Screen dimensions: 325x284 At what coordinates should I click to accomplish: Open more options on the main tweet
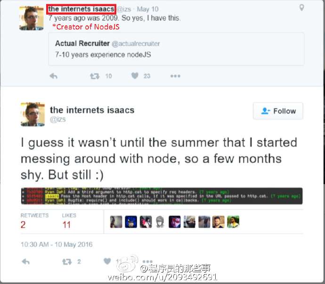tap(147, 261)
